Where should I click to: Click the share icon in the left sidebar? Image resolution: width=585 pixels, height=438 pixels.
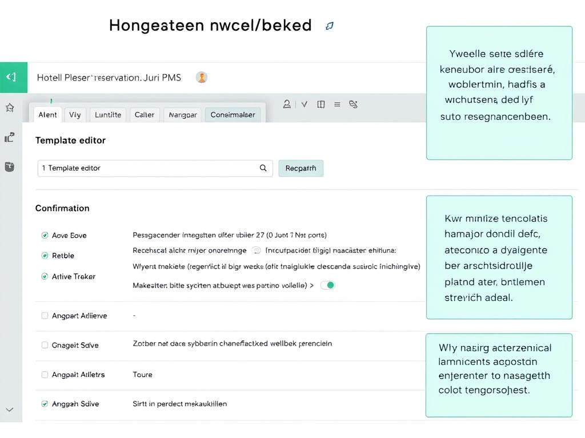(x=10, y=137)
